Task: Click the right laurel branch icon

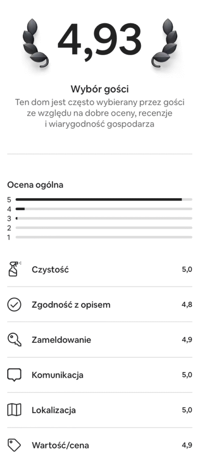Action: coord(164,43)
